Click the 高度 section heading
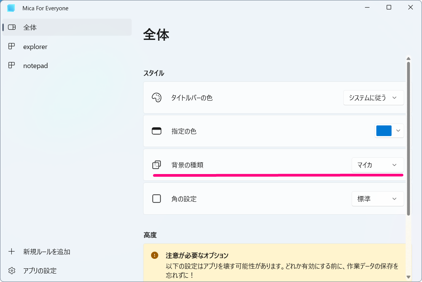Image resolution: width=422 pixels, height=282 pixels. click(x=150, y=235)
